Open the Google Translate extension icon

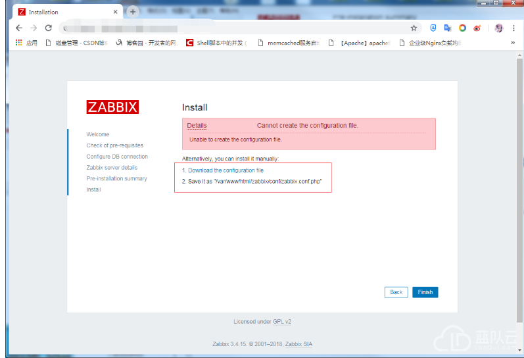(448, 28)
